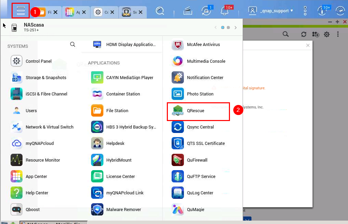Open QRescue from the main menu
The height and width of the screenshot is (224, 348).
[x=198, y=111]
